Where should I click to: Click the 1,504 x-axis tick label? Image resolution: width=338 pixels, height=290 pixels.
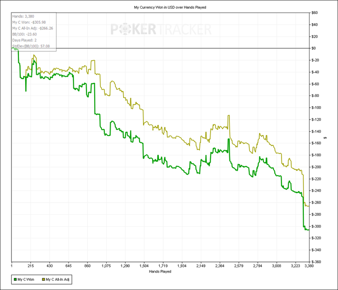click(x=144, y=266)
